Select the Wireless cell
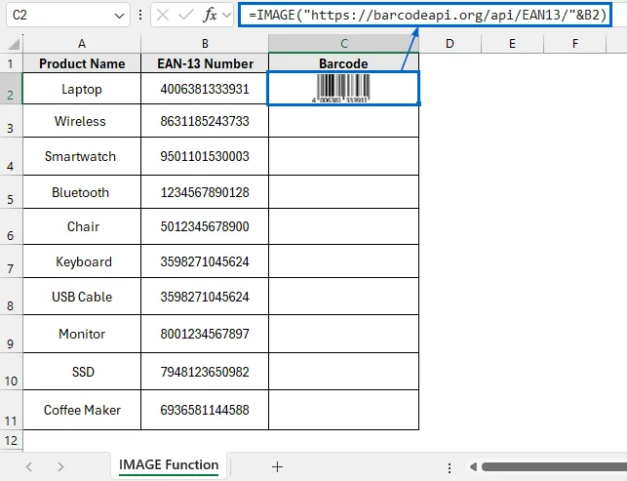This screenshot has width=627, height=481. coord(82,121)
